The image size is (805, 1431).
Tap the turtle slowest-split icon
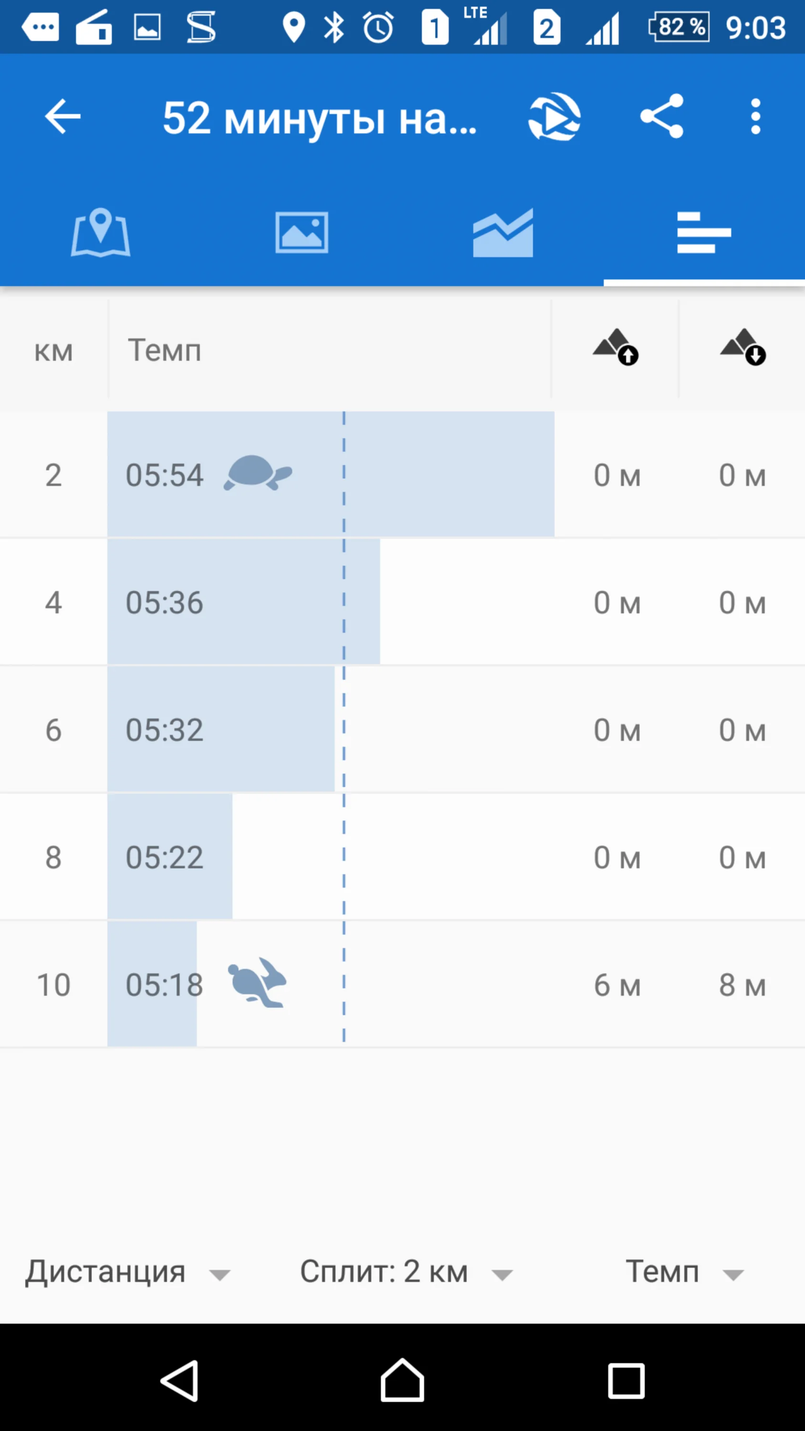258,473
